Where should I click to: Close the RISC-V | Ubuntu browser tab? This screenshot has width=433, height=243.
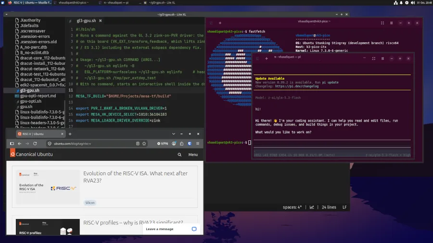(62, 134)
